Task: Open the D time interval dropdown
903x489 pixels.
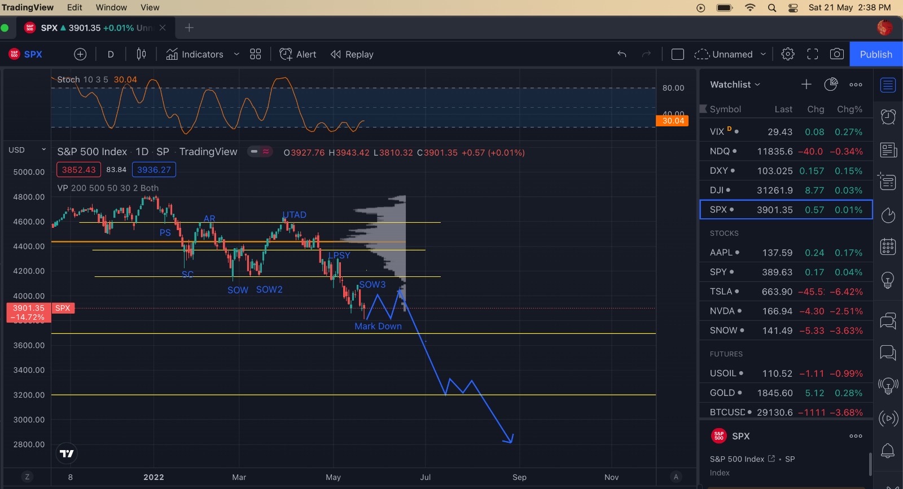Action: [x=111, y=54]
